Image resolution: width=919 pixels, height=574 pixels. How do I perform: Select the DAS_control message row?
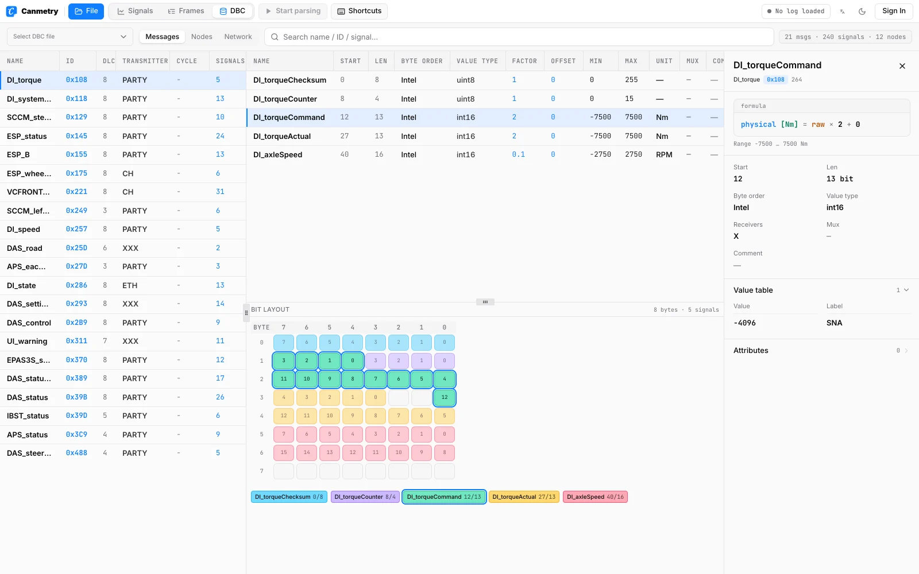(x=123, y=323)
